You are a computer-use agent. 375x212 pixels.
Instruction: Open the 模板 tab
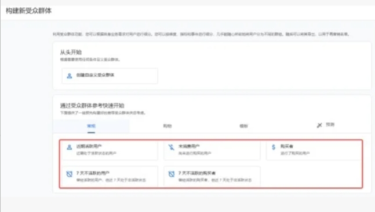[243, 126]
